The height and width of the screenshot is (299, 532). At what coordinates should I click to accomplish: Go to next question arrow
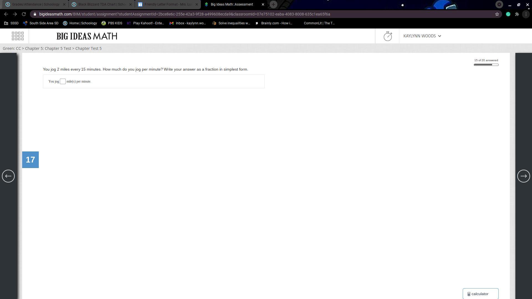click(523, 176)
